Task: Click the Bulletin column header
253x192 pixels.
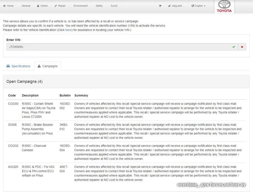Action: click(65, 95)
